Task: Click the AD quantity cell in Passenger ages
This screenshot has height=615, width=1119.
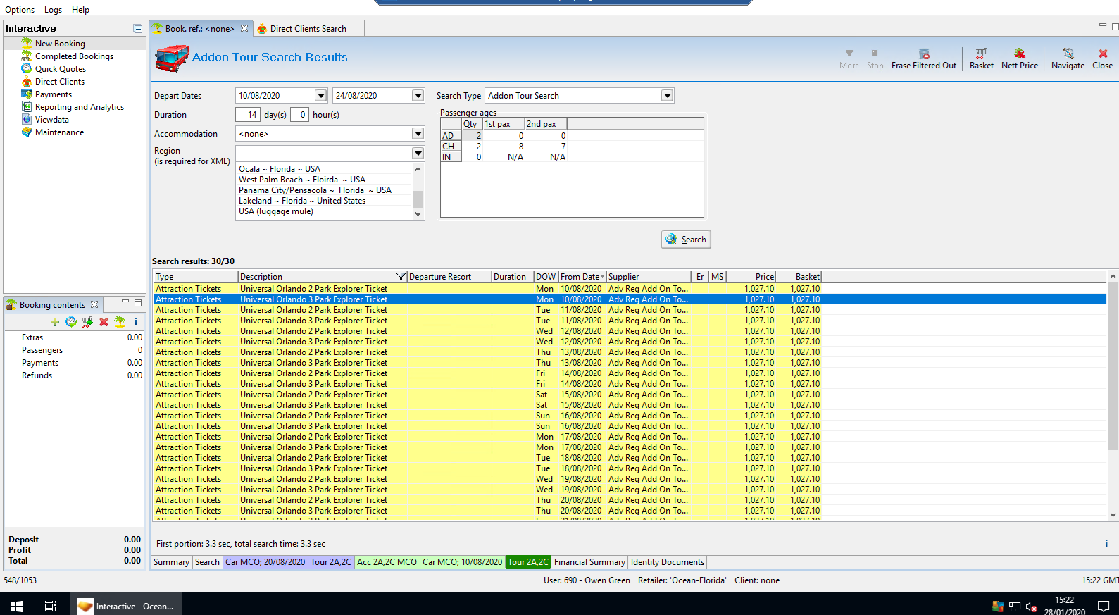Action: coord(472,136)
